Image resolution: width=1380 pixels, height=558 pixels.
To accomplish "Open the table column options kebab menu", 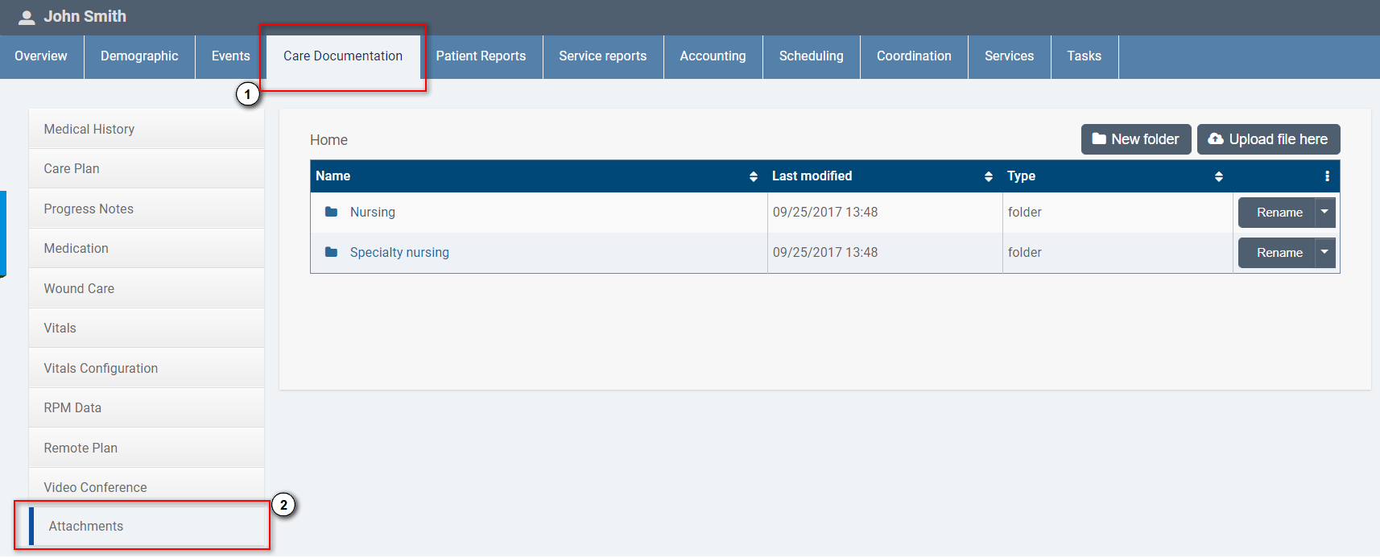I will coord(1327,176).
